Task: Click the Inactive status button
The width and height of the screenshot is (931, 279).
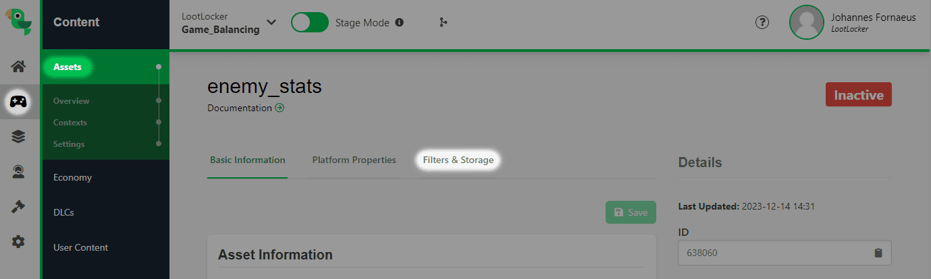Action: pos(858,95)
